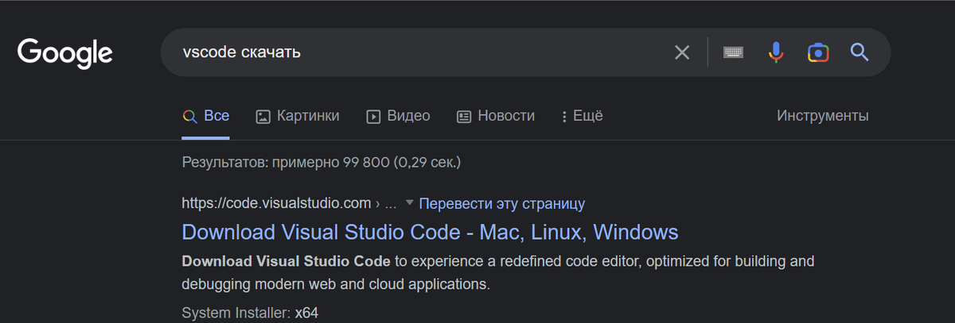Click the result description snippet text

coord(498,272)
